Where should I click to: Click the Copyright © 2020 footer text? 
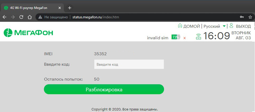pyautogui.click(x=125, y=109)
